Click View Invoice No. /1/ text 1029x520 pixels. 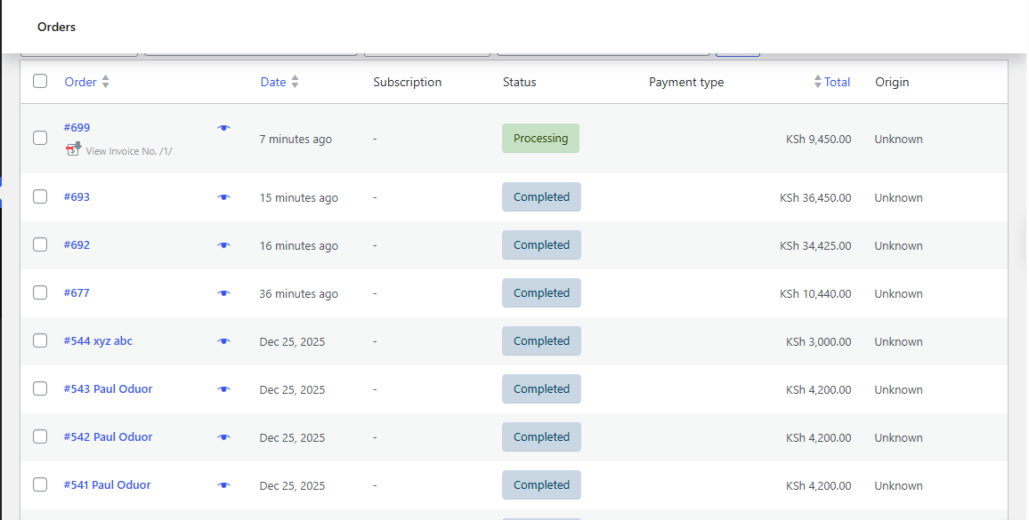click(129, 151)
